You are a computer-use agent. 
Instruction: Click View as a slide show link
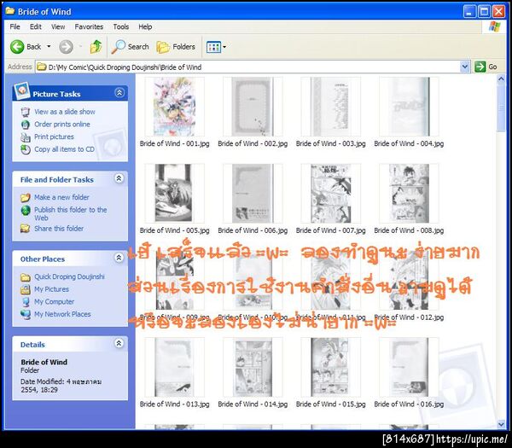[65, 112]
